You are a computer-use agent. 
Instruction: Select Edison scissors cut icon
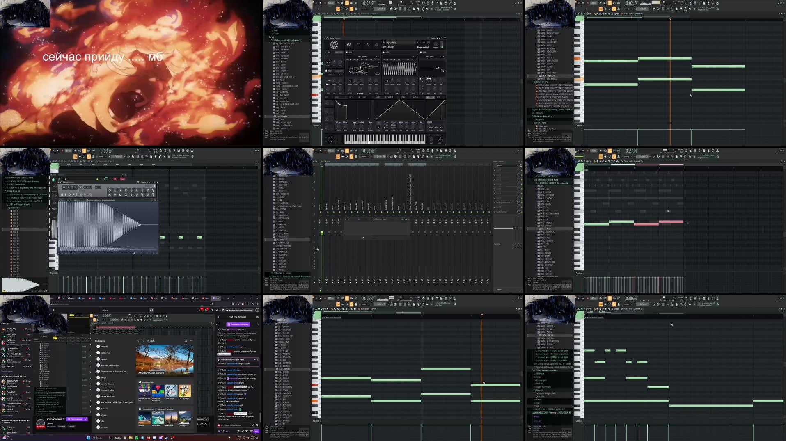pyautogui.click(x=70, y=194)
